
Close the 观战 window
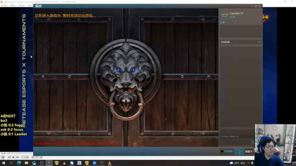click(x=260, y=6)
